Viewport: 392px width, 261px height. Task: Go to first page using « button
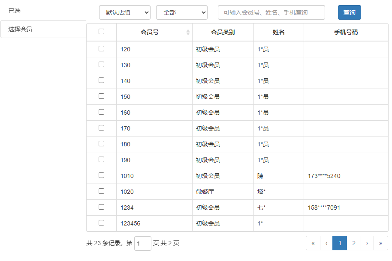click(313, 243)
